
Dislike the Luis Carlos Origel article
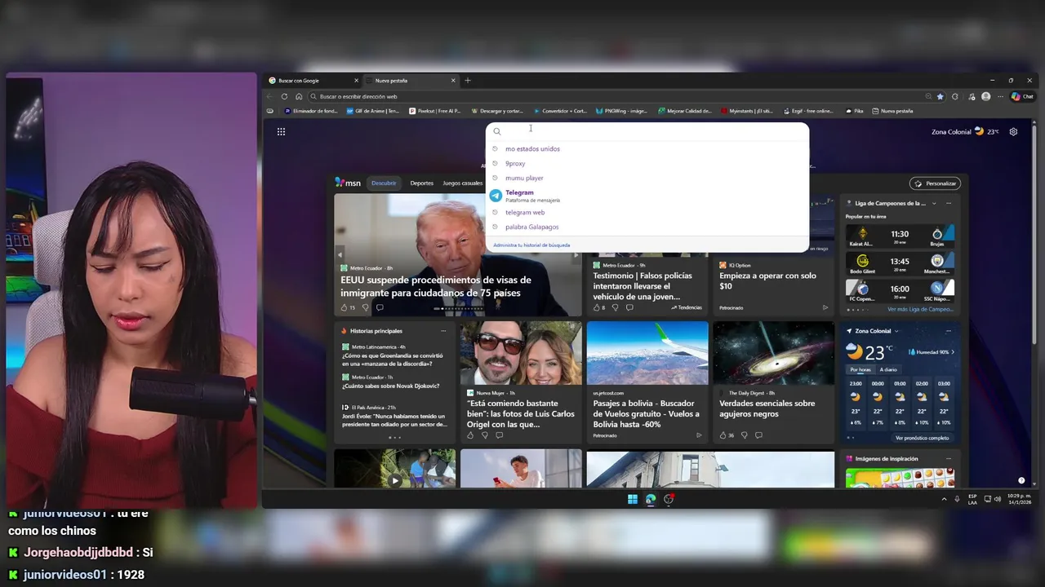pyautogui.click(x=484, y=435)
